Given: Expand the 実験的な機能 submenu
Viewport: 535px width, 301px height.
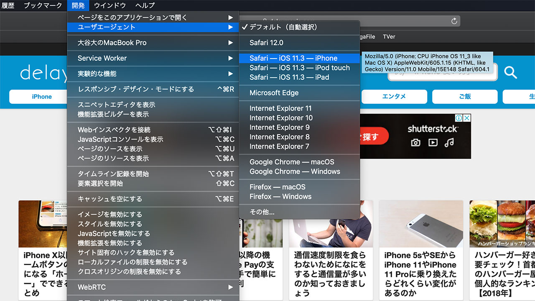Looking at the screenshot, I should [x=153, y=74].
